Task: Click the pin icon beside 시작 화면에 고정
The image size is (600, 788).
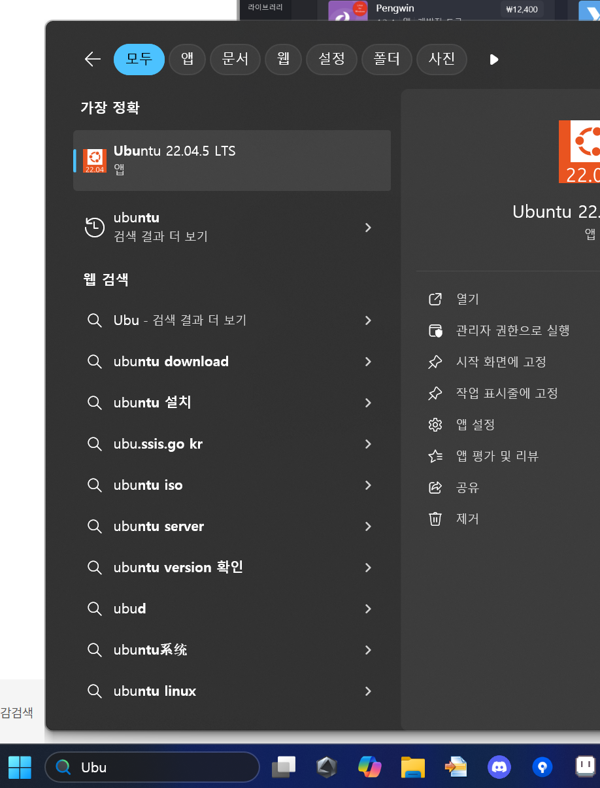Action: [435, 362]
